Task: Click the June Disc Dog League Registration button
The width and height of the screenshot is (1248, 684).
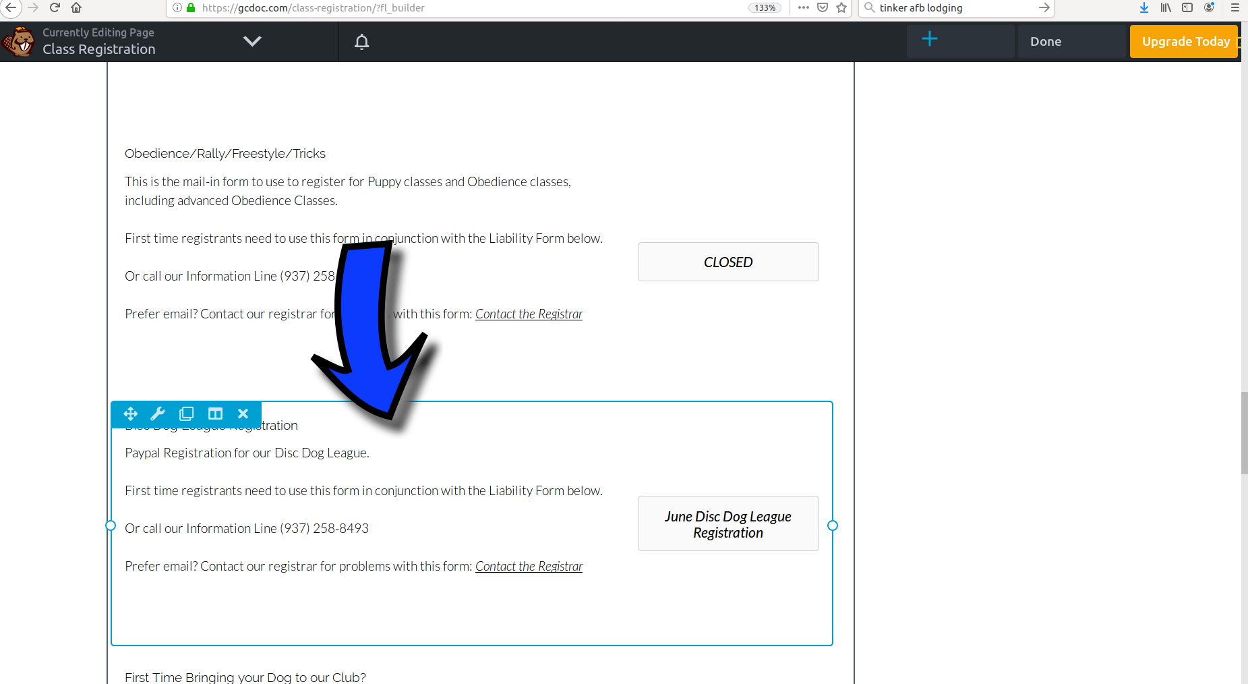Action: pos(727,524)
